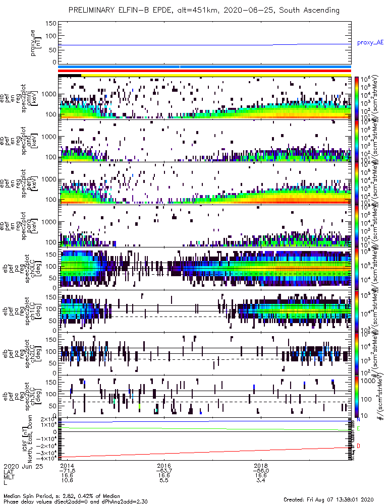Image resolution: width=391 pixels, height=504 pixels.
Task: Click the '2014' time tick label
Action: pos(67,466)
